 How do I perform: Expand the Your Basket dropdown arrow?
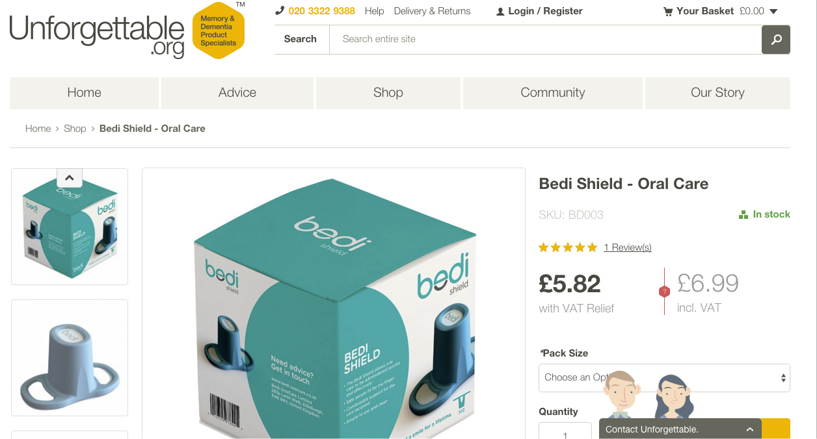click(773, 11)
